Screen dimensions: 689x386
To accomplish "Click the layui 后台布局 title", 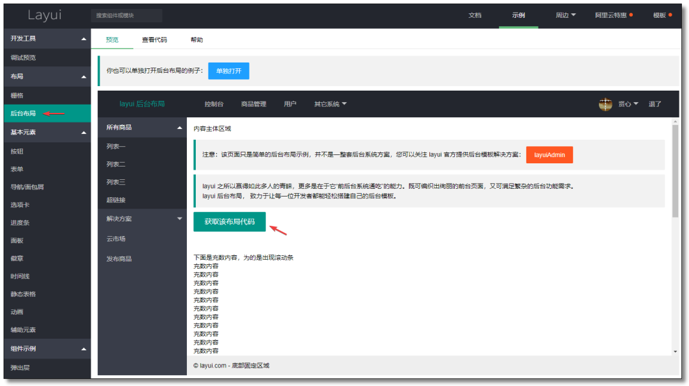I will pyautogui.click(x=142, y=104).
